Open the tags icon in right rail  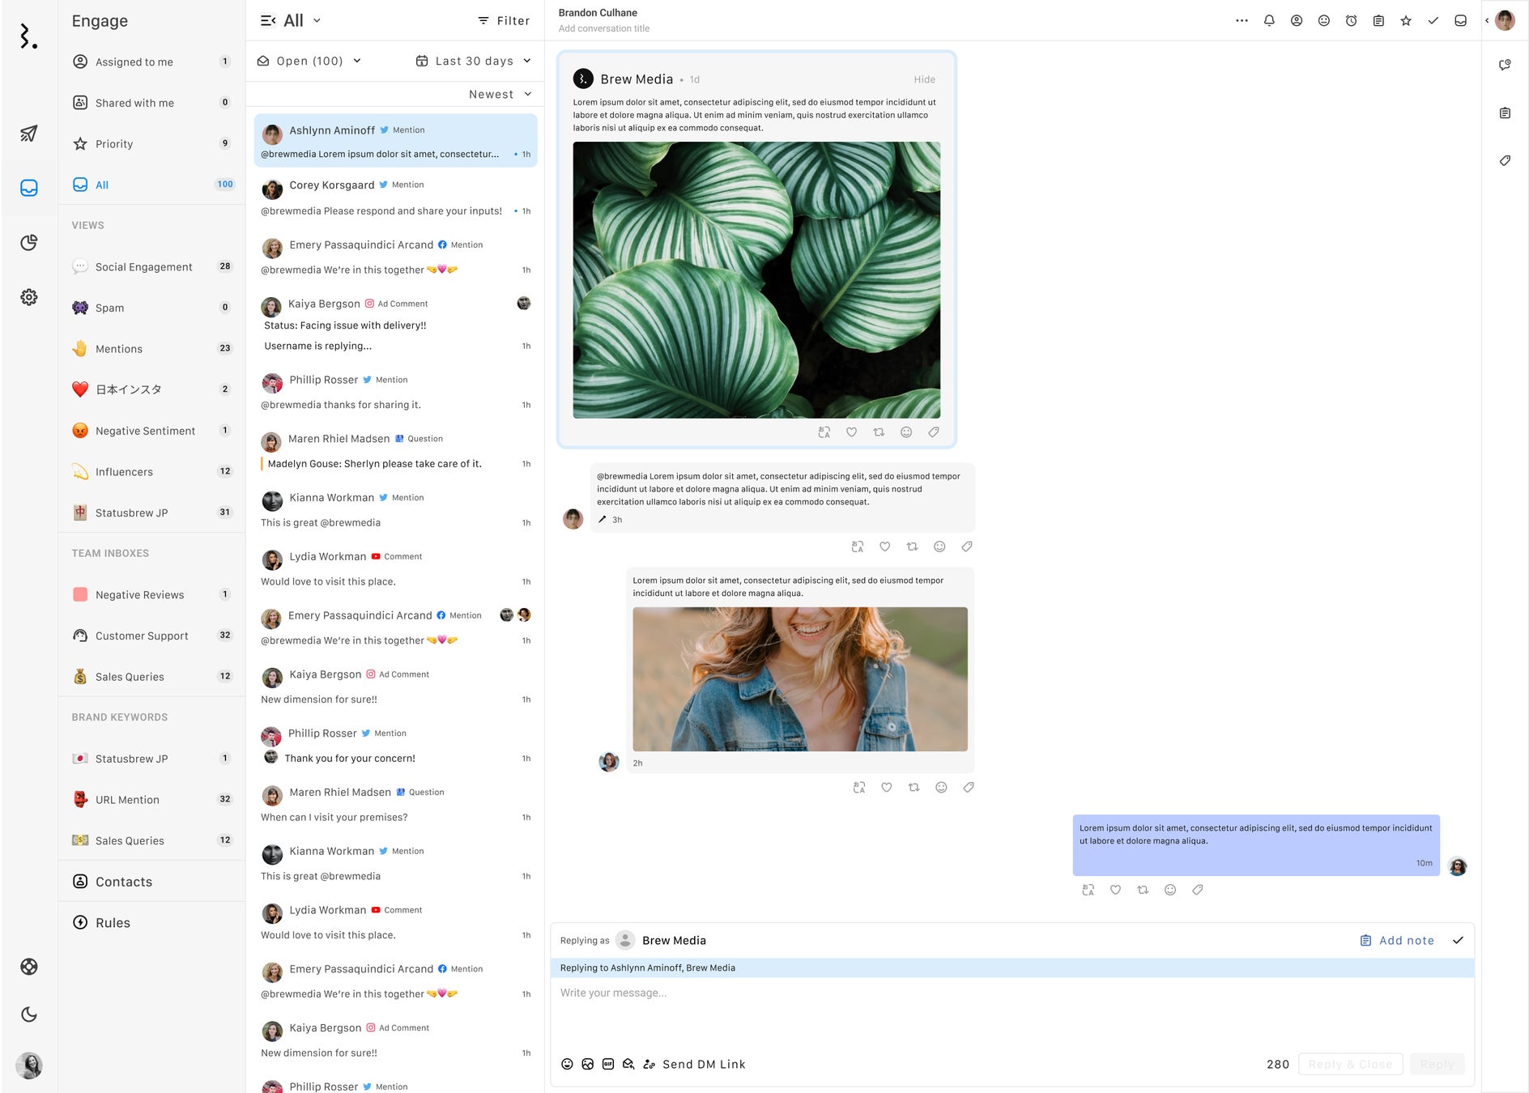(1505, 160)
